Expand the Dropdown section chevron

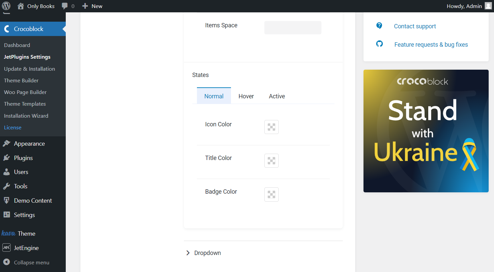(188, 253)
